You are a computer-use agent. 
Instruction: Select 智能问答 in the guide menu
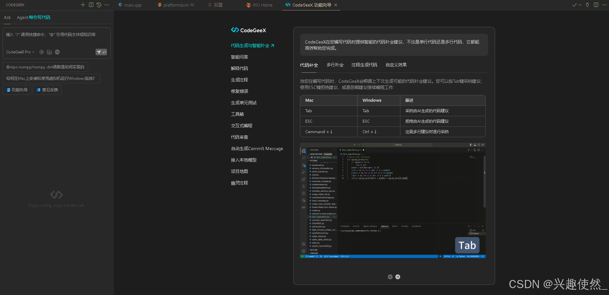pos(240,57)
